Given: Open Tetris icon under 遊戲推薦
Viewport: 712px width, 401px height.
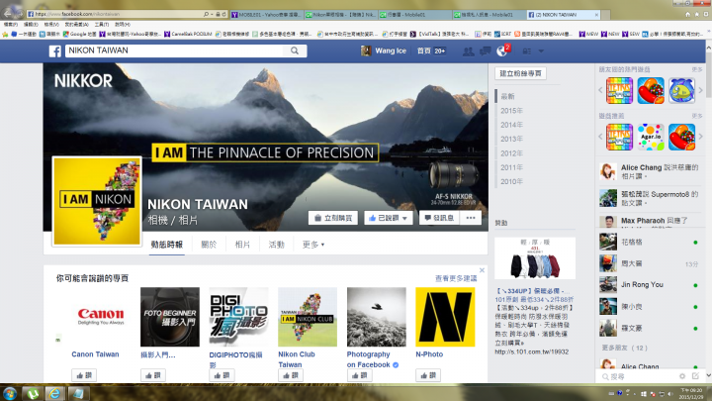Looking at the screenshot, I should coord(619,137).
